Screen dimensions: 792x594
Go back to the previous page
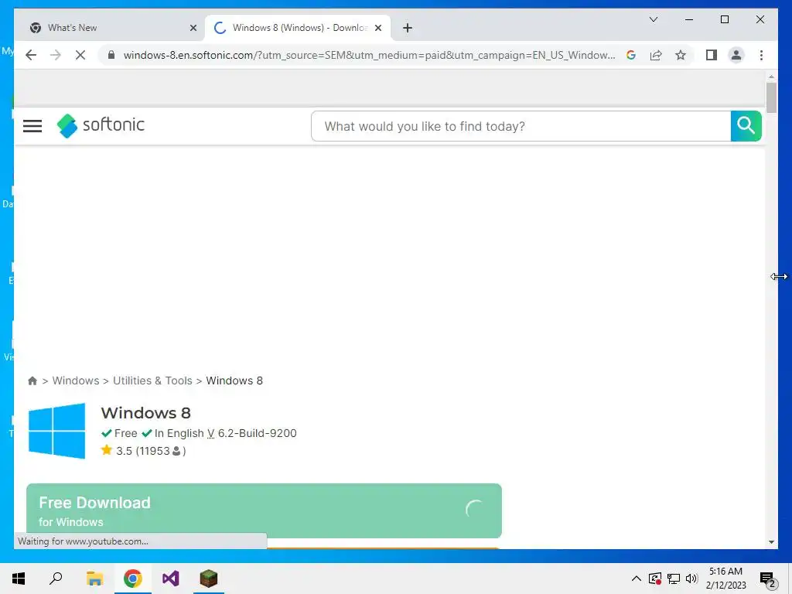click(x=31, y=55)
